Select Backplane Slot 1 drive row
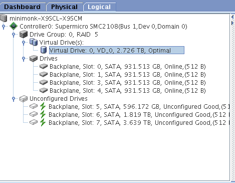The image size is (235, 183). coord(128,75)
